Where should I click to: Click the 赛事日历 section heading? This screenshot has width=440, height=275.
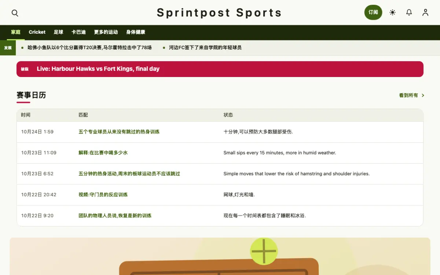pyautogui.click(x=31, y=95)
